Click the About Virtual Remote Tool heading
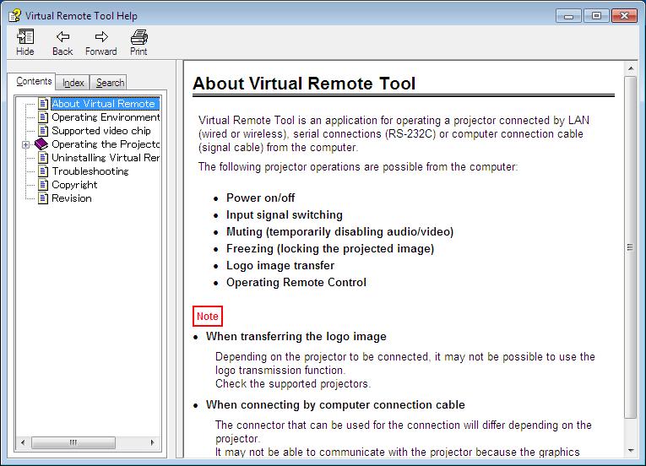646x466 pixels. (x=304, y=84)
